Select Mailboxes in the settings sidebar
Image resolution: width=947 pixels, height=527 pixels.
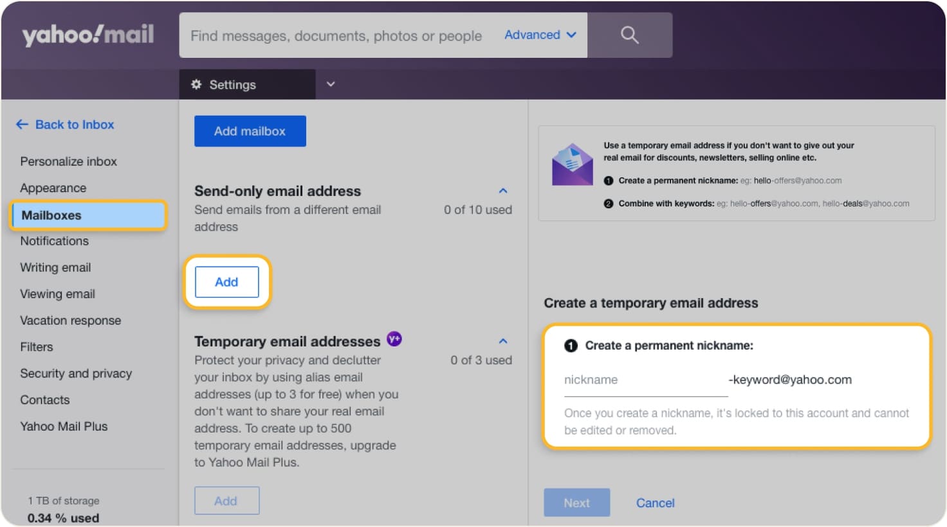(x=51, y=215)
